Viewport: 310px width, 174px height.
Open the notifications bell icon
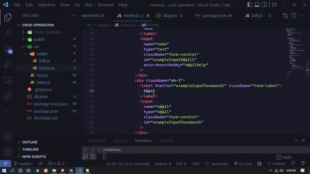pos(302,163)
